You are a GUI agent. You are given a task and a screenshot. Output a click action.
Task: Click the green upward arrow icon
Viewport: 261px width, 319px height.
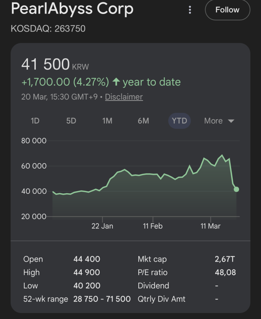(x=116, y=82)
